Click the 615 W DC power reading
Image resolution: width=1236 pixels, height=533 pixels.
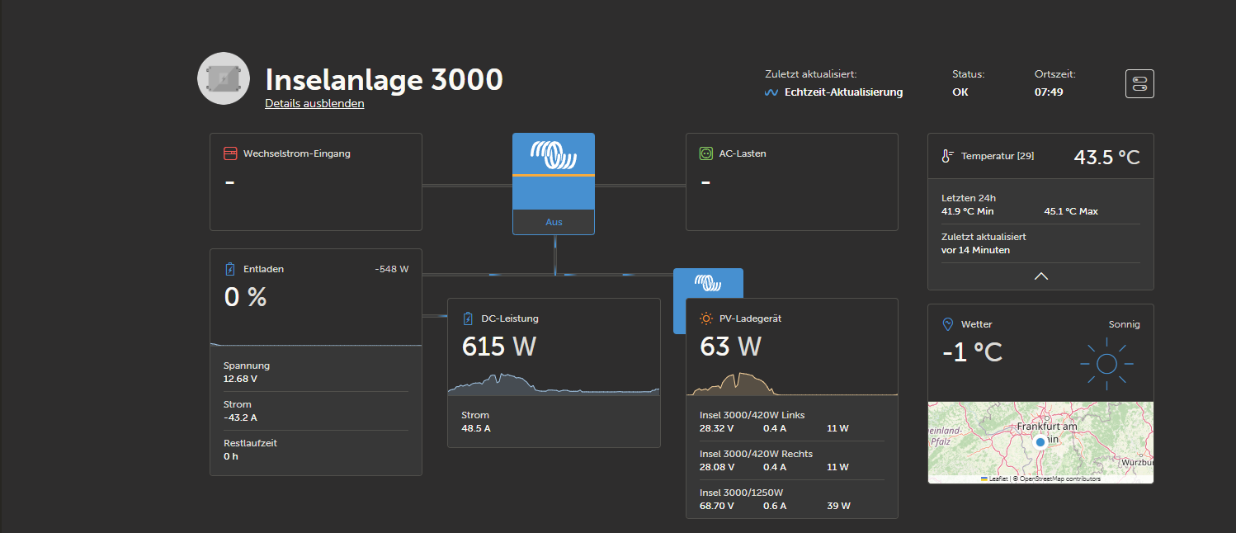coord(499,347)
